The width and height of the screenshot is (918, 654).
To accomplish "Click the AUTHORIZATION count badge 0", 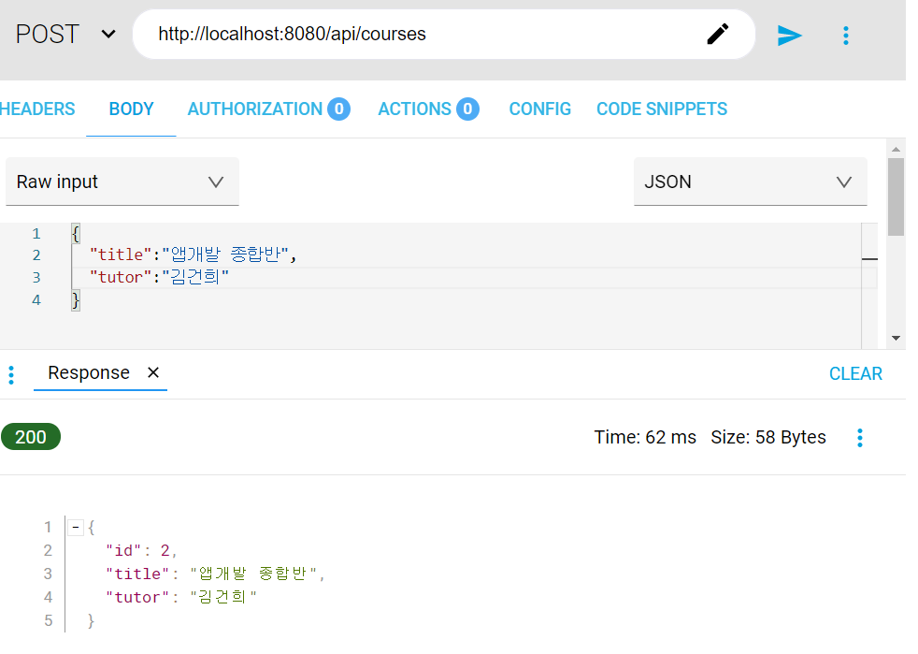I will pyautogui.click(x=339, y=109).
